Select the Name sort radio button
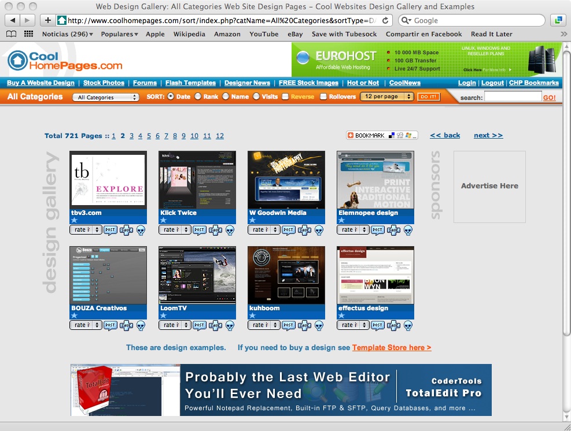This screenshot has width=571, height=431. (x=226, y=96)
